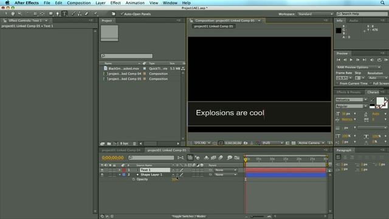Pick the Brush tool

click(74, 13)
